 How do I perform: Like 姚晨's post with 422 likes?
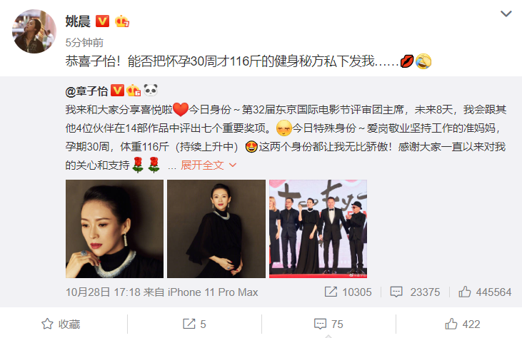[463, 324]
